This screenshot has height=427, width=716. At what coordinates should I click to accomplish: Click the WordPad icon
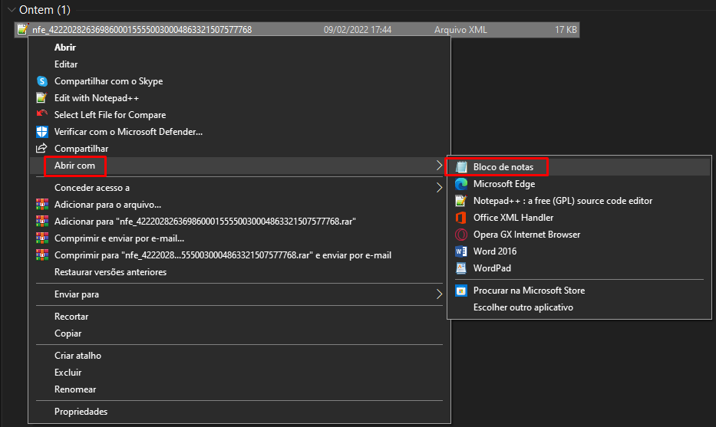pos(461,268)
